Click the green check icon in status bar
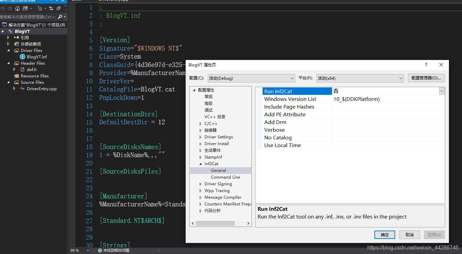462x254 pixels. (100, 250)
